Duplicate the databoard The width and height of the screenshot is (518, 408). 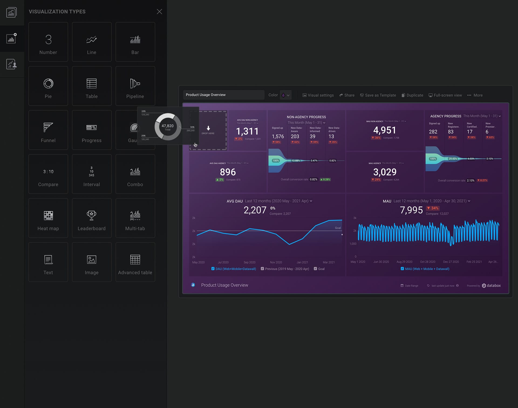[412, 95]
